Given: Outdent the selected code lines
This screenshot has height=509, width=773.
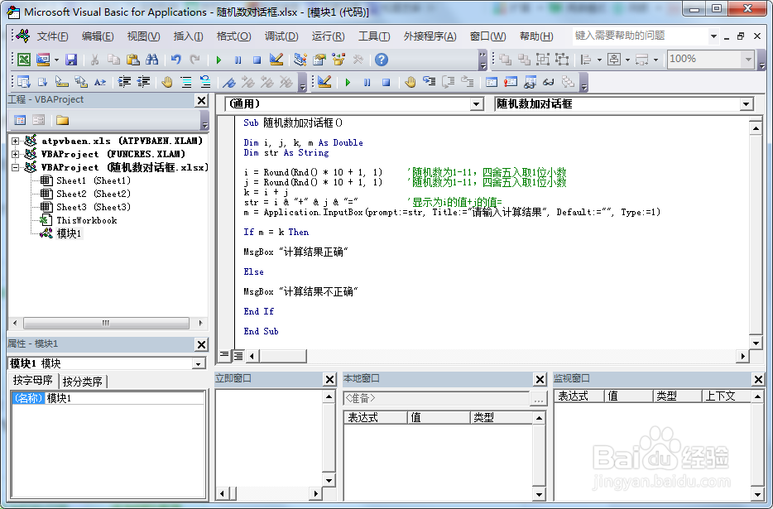Looking at the screenshot, I should pyautogui.click(x=143, y=82).
